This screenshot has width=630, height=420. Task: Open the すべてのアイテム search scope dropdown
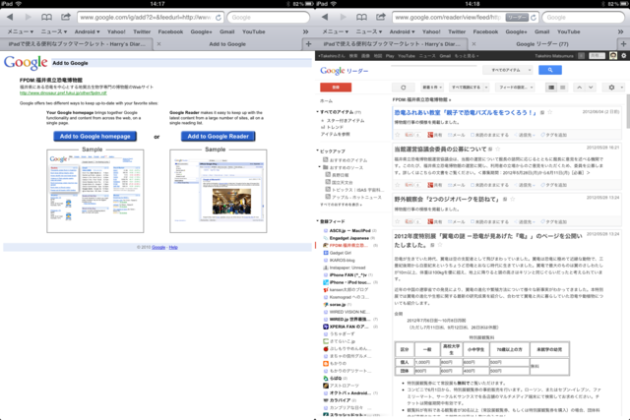pos(508,70)
